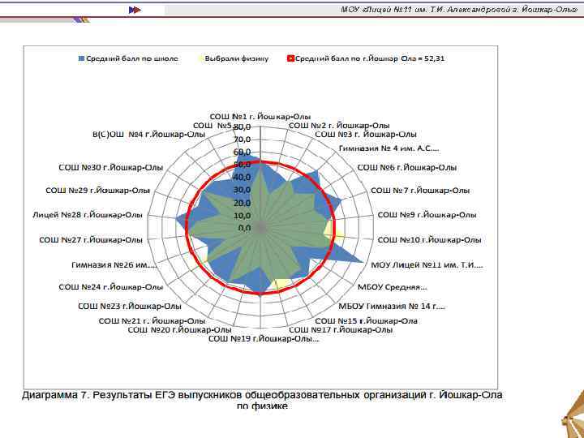Viewport: 584px width, 438px height.
Task: Click the axis label СОШ №2 г. Йошкар-Олы
Action: [x=339, y=126]
